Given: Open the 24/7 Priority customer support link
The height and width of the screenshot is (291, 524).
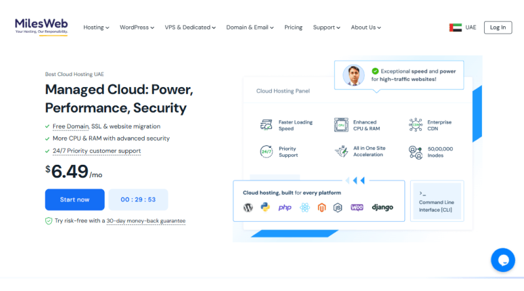Looking at the screenshot, I should (x=96, y=151).
